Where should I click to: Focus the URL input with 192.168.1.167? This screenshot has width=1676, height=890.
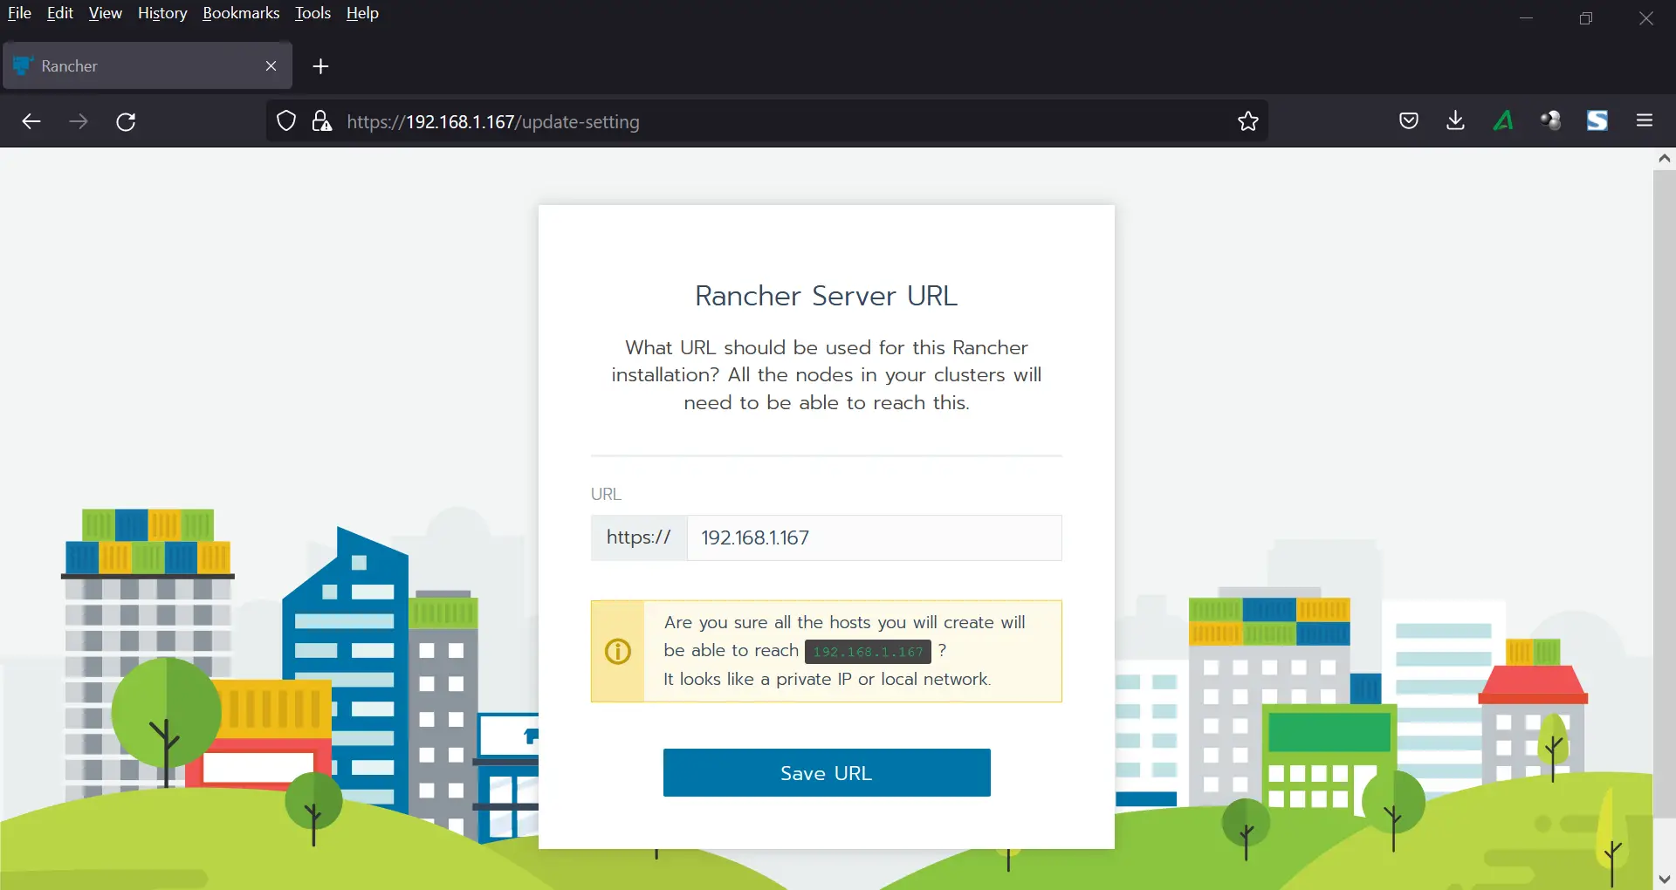[875, 537]
